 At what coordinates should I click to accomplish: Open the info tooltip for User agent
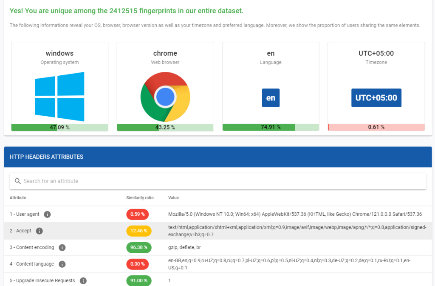(x=47, y=214)
